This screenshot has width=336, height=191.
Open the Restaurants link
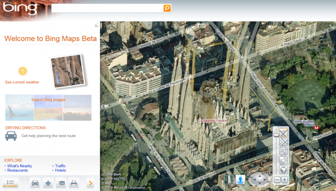[x=18, y=170]
